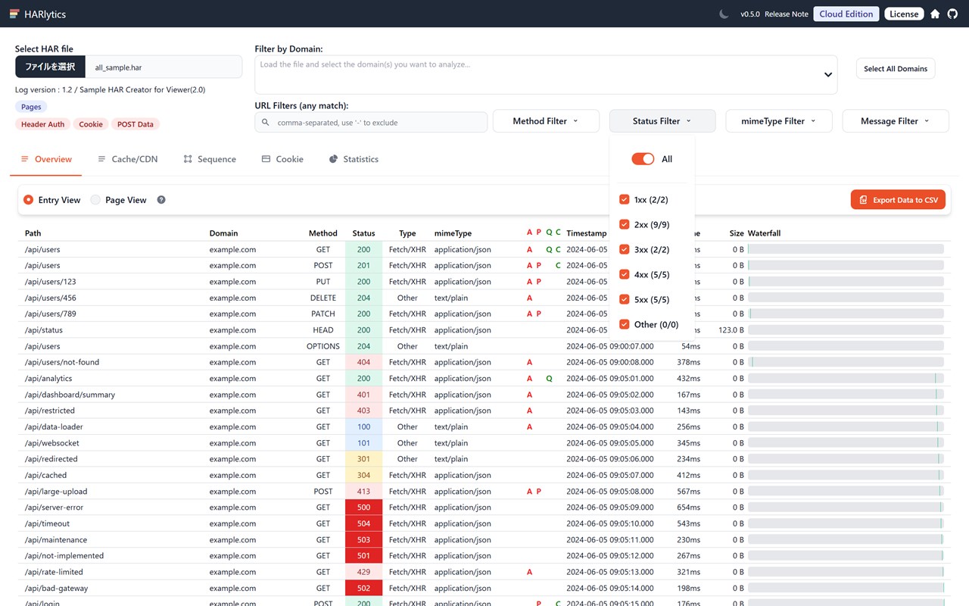Screen dimensions: 969x606
Task: Switch to the Cookie tab
Action: point(282,159)
